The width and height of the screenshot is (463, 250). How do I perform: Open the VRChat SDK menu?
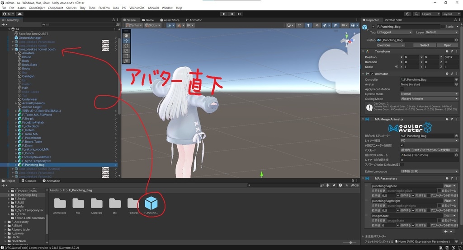pos(137,8)
